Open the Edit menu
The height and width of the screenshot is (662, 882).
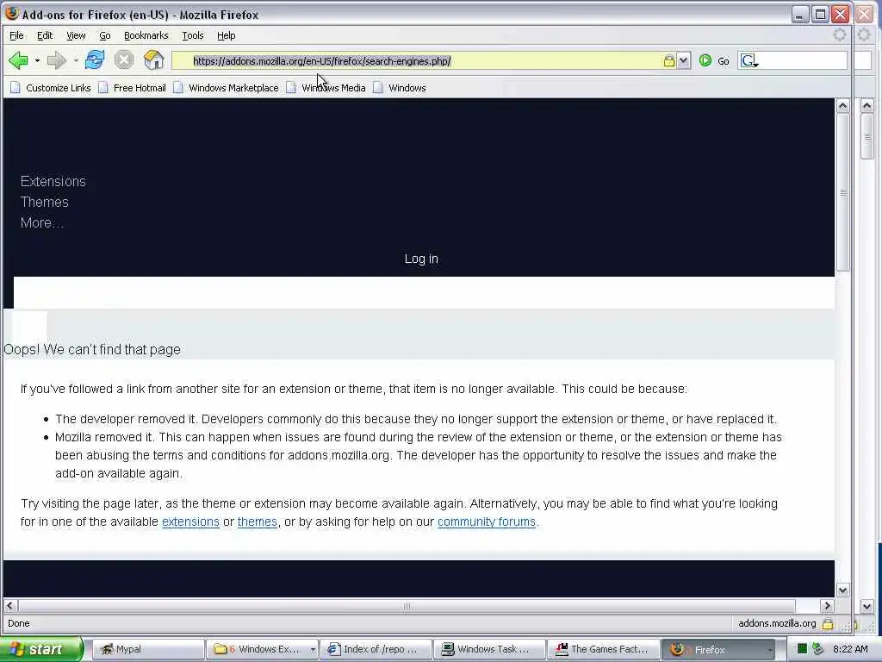[45, 35]
